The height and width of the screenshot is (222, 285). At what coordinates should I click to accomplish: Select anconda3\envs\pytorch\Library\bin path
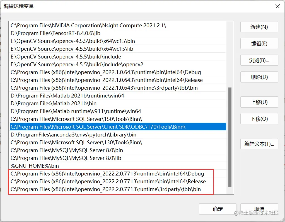[x=118, y=135]
